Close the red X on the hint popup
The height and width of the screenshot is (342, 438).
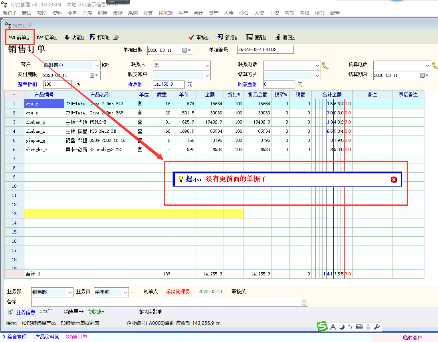pyautogui.click(x=394, y=180)
